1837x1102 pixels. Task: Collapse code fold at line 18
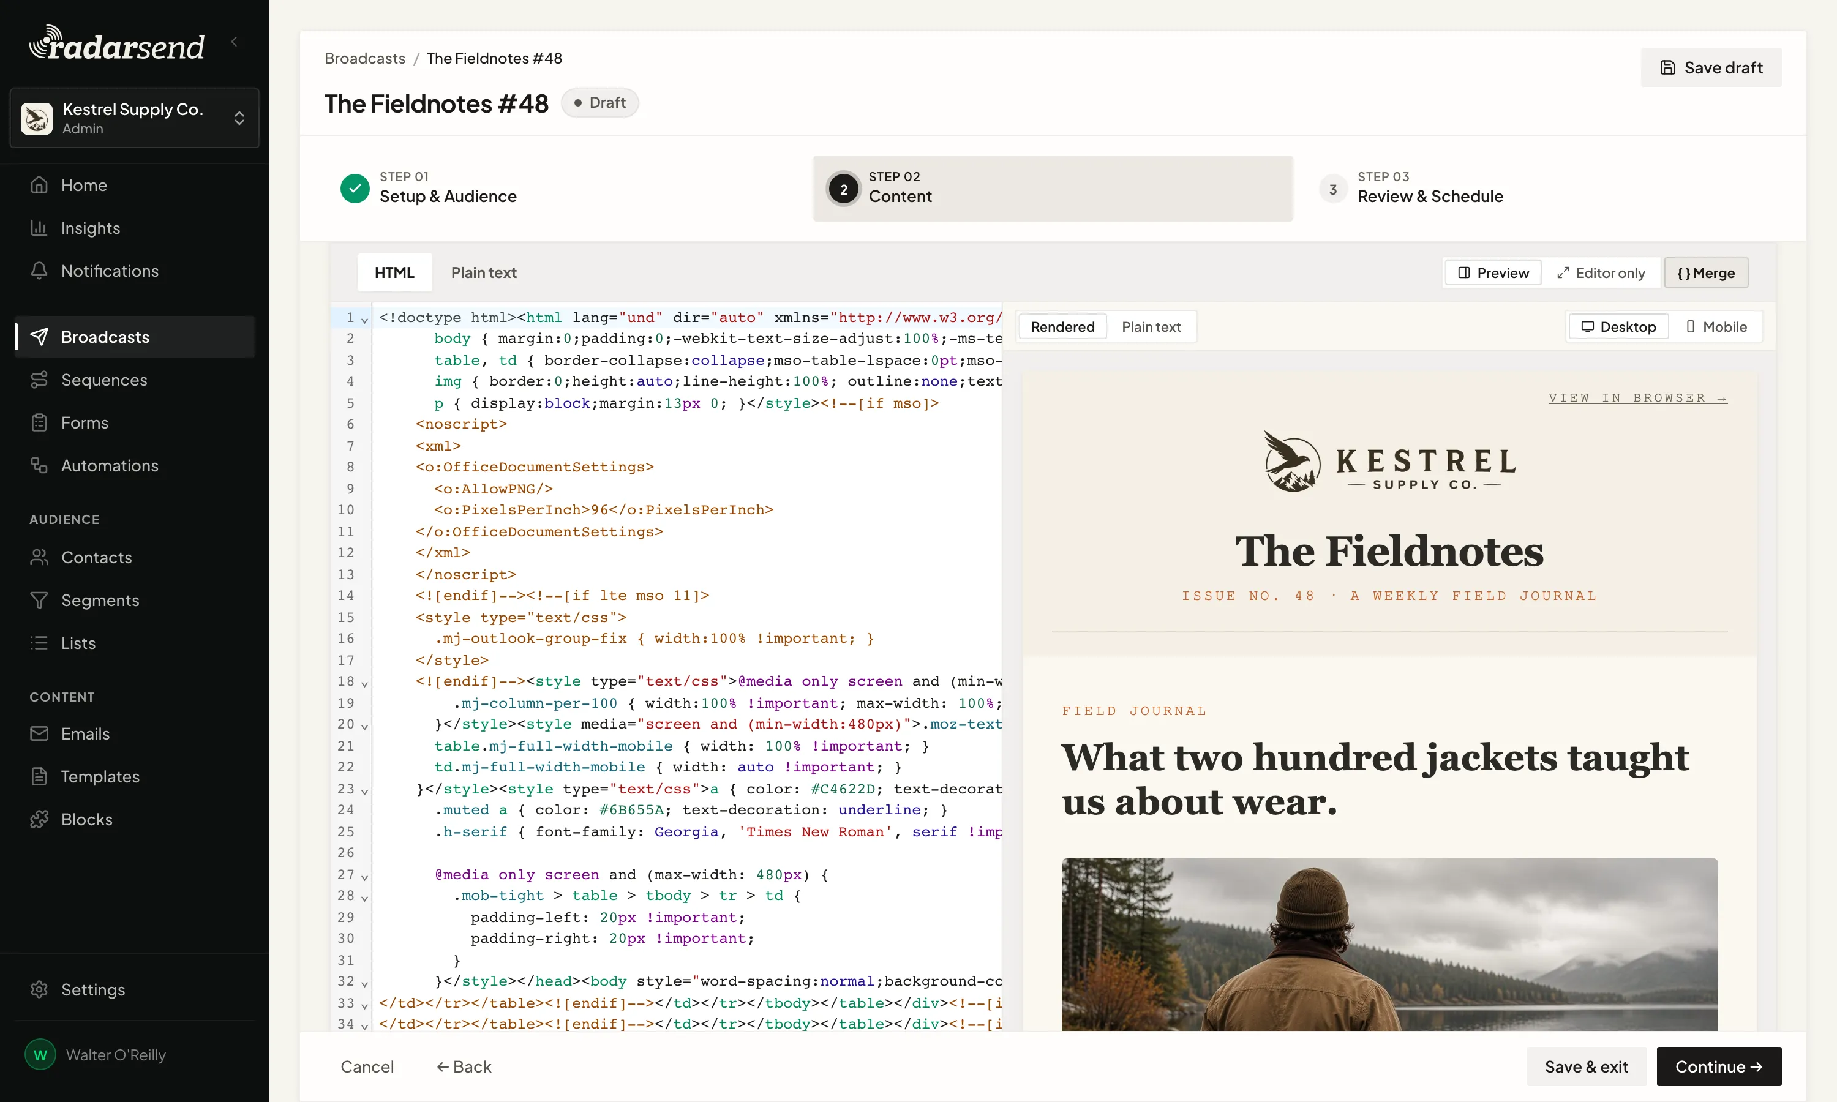[364, 683]
